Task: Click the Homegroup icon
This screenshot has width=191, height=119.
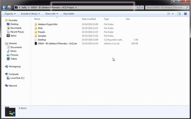Action: [x=6, y=67]
